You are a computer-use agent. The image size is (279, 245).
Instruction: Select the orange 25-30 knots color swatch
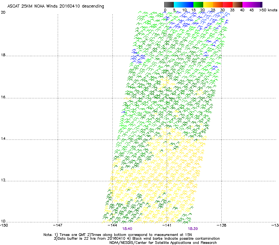218,5
